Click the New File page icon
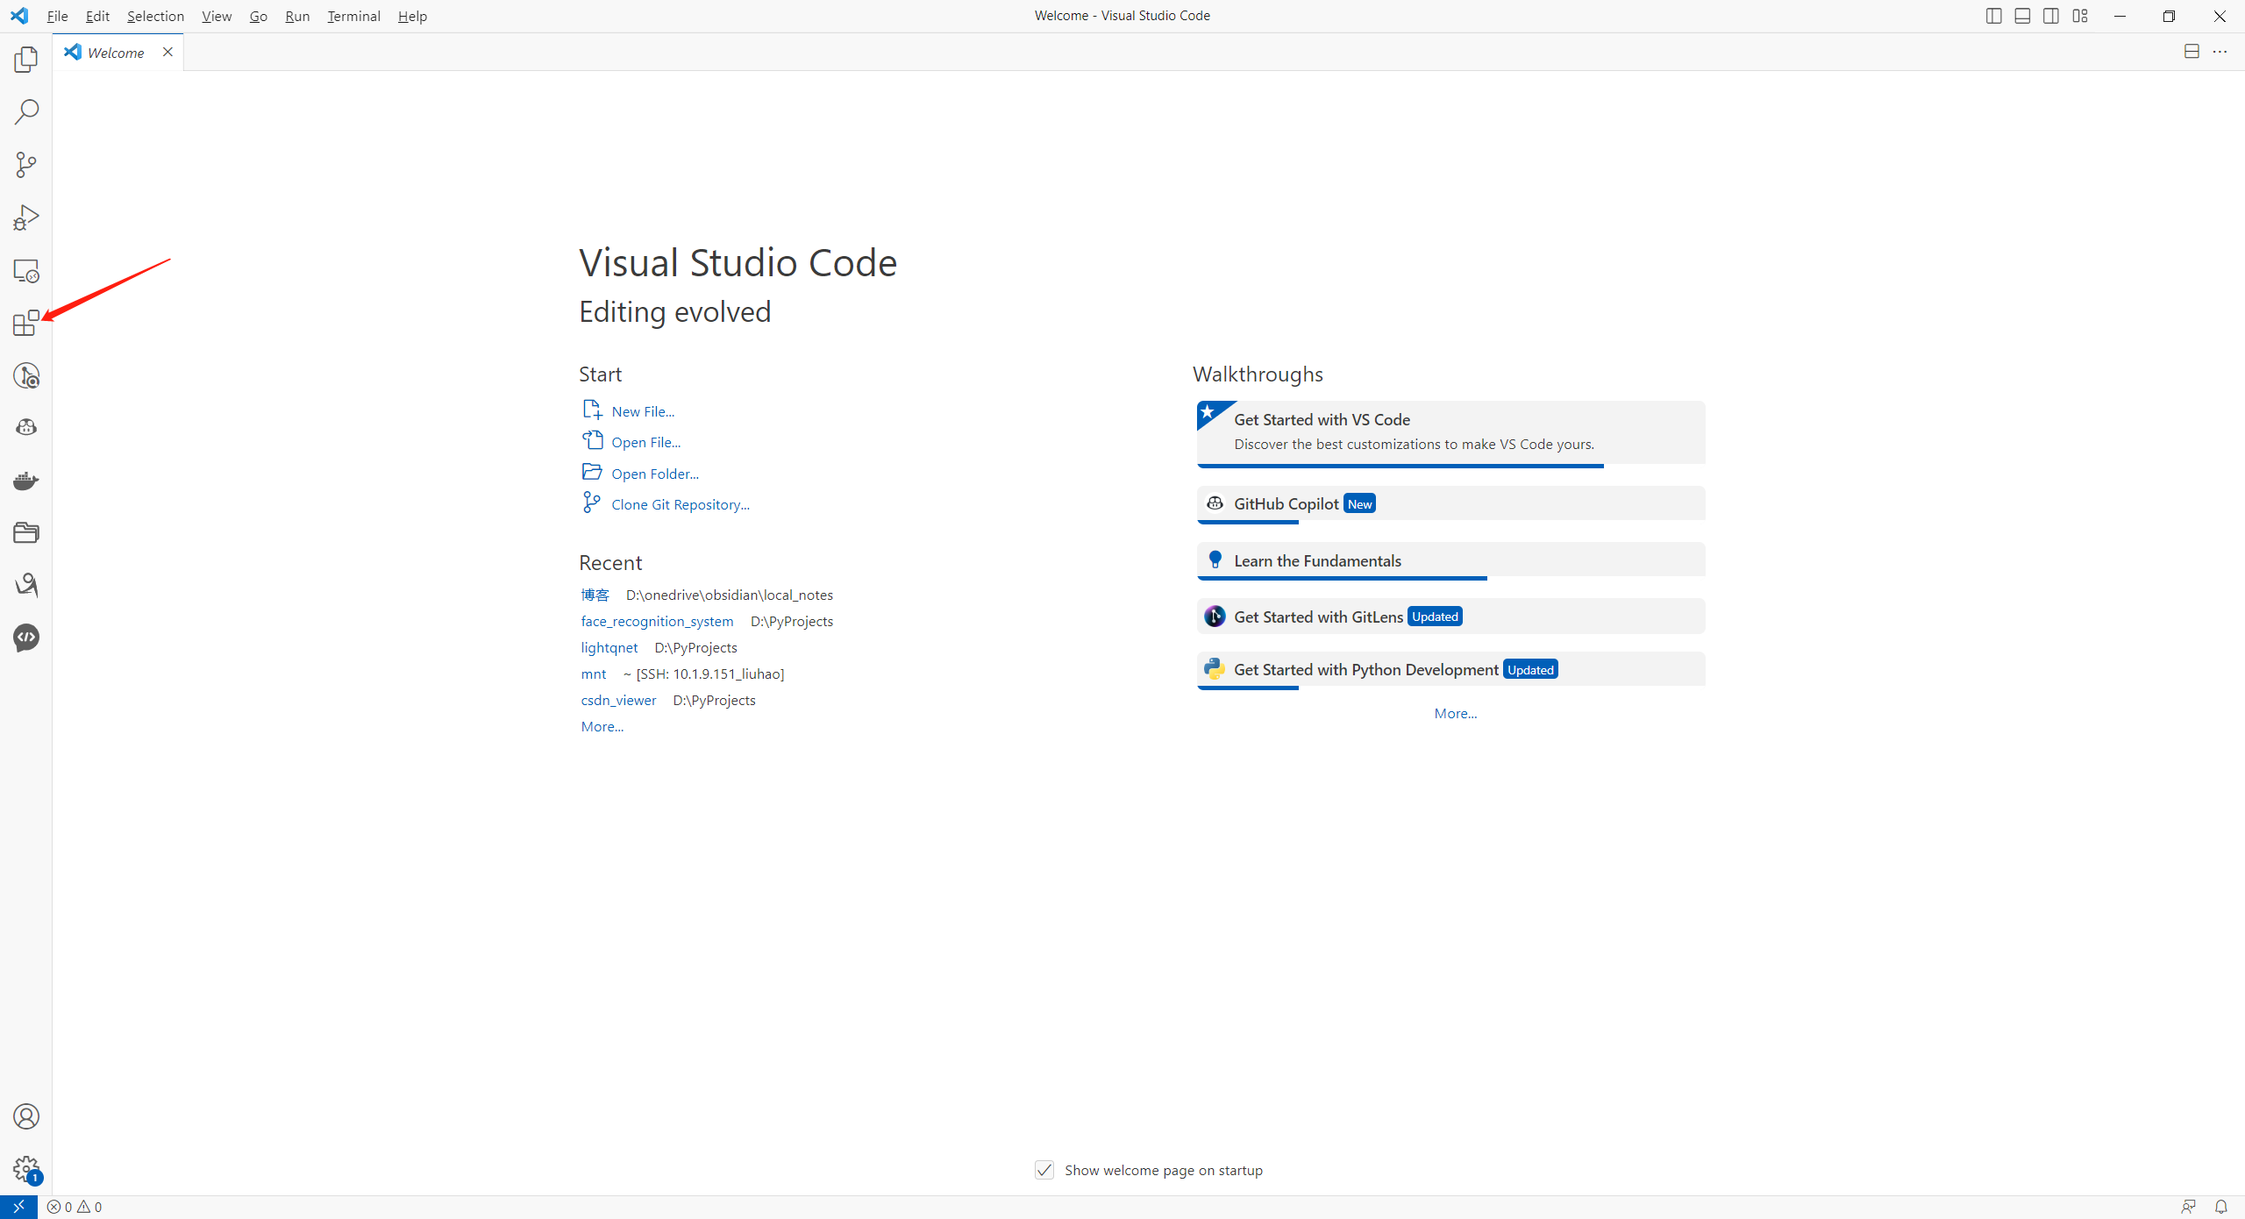The width and height of the screenshot is (2245, 1219). (592, 410)
